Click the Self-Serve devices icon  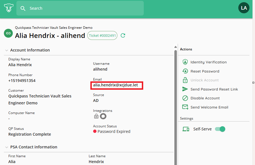[186, 129]
